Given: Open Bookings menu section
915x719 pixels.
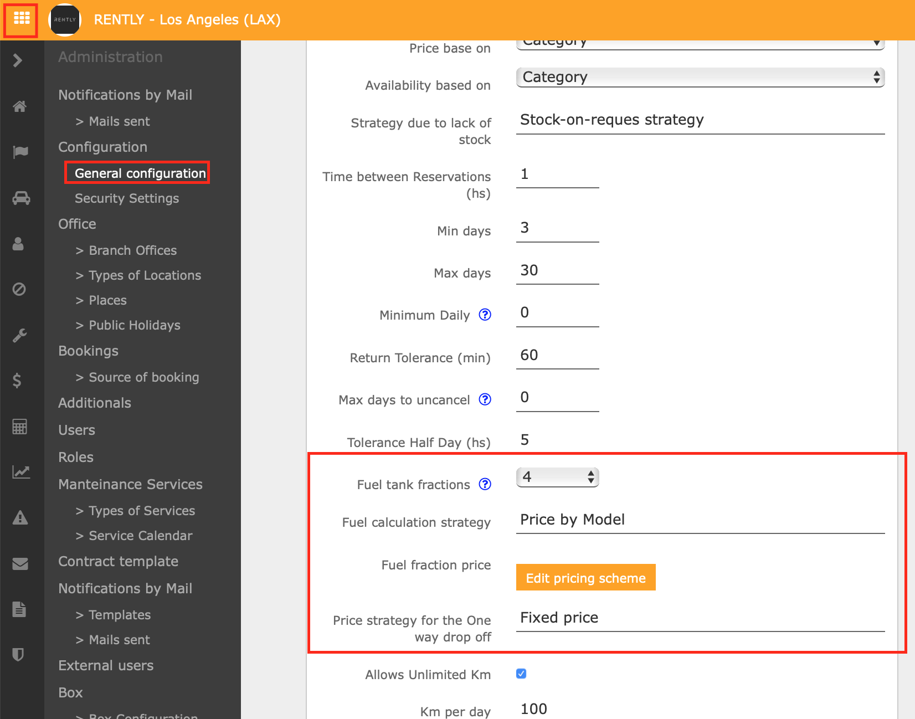Looking at the screenshot, I should tap(88, 351).
